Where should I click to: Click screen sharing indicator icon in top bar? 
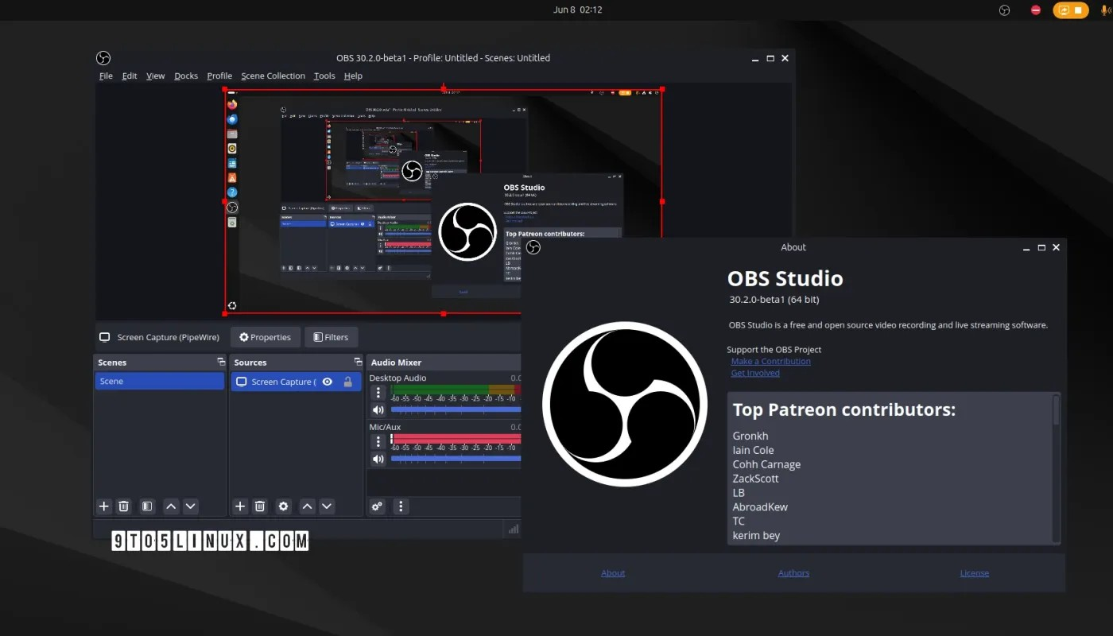pyautogui.click(x=1064, y=10)
